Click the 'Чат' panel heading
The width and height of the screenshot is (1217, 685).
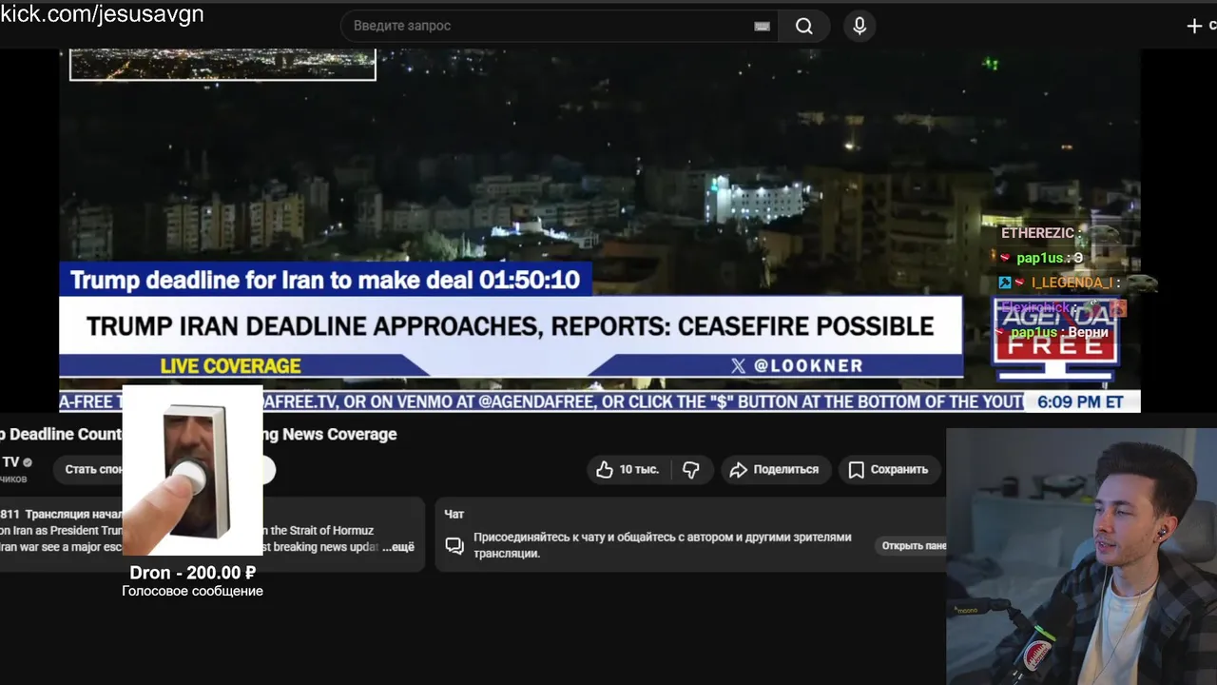pyautogui.click(x=454, y=514)
